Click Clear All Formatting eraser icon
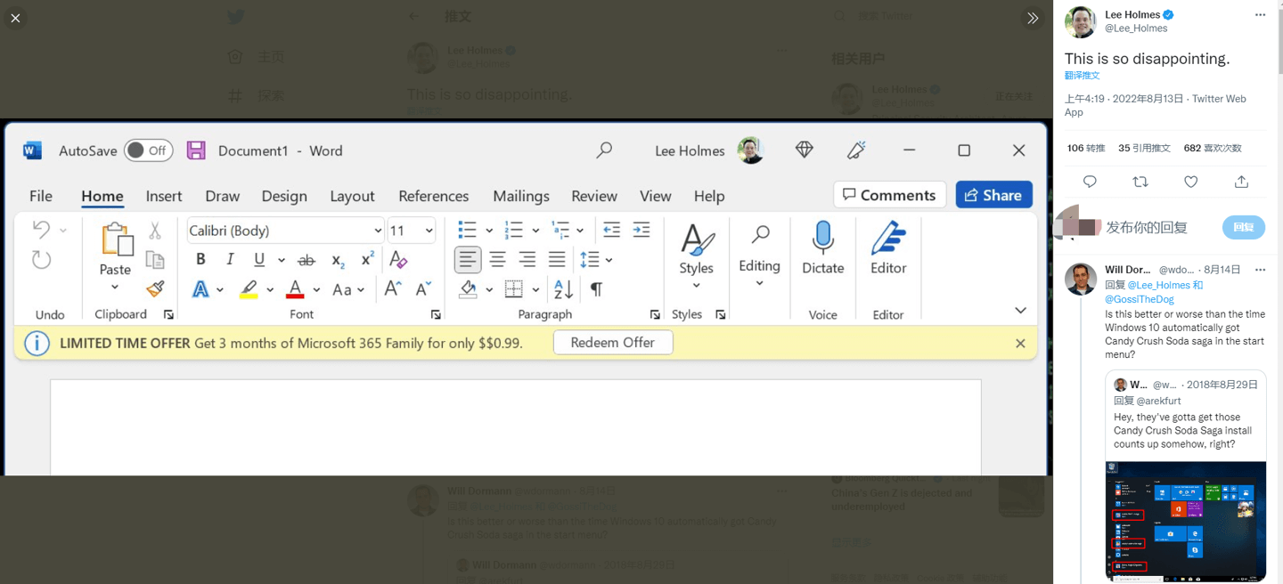Image resolution: width=1283 pixels, height=584 pixels. coord(398,260)
